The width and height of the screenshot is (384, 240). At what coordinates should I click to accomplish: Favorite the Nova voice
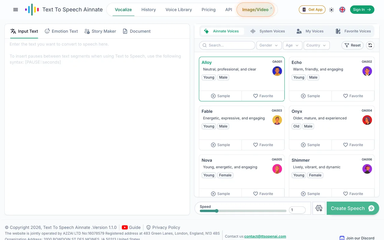[263, 193]
